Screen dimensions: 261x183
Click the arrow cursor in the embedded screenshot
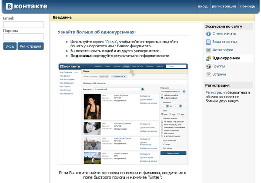click(x=132, y=73)
